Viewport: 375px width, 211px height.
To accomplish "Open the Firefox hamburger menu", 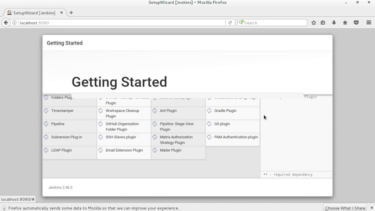I will coord(369,23).
